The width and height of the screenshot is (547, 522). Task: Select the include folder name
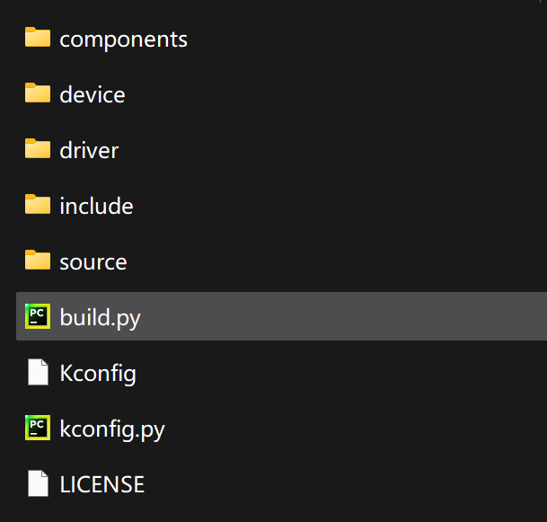tap(96, 207)
